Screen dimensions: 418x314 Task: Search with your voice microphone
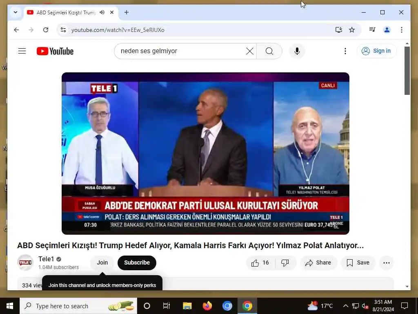[x=297, y=51]
